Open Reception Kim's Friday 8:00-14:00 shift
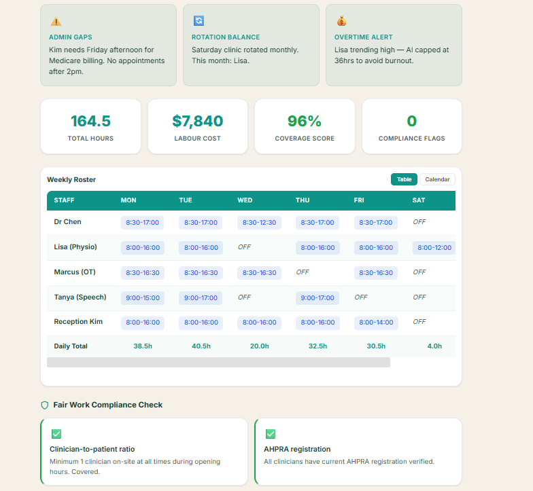 point(376,323)
